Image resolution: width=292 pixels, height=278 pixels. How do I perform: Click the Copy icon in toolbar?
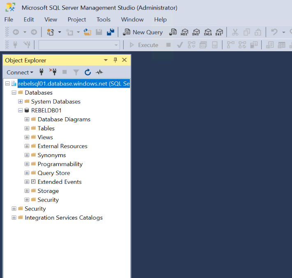point(247,32)
